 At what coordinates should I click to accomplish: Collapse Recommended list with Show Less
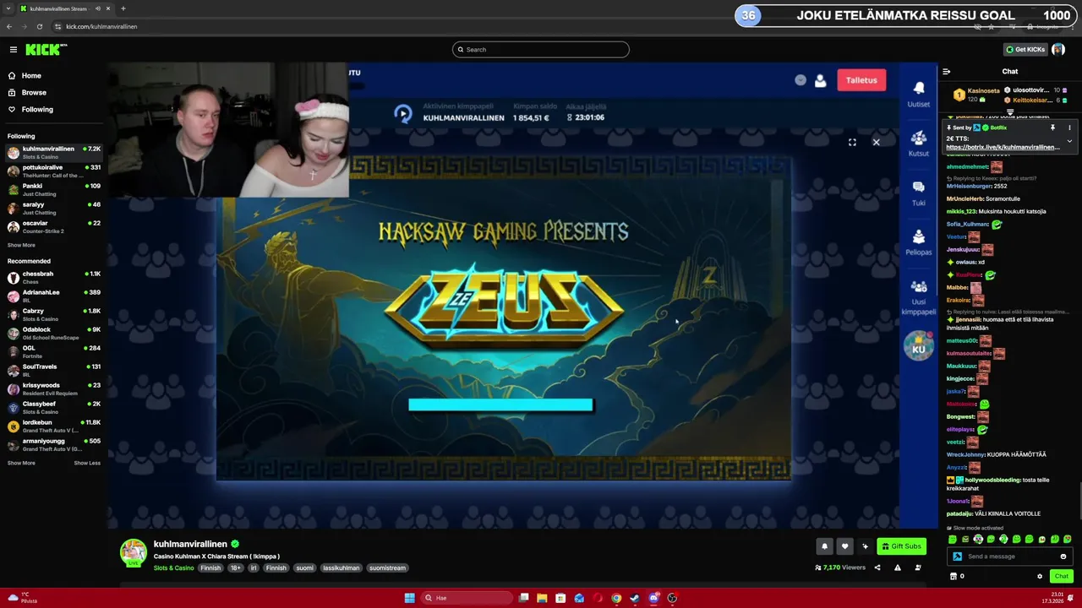coord(87,463)
